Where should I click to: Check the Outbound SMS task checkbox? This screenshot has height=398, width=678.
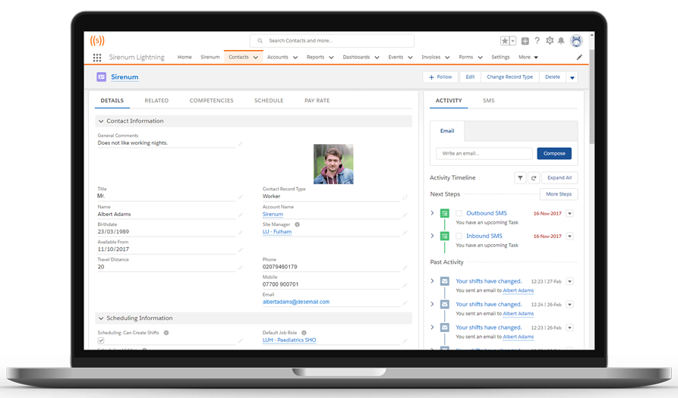tap(459, 213)
